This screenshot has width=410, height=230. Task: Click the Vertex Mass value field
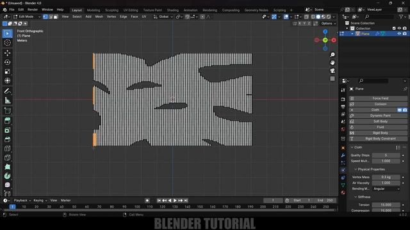[x=386, y=177]
